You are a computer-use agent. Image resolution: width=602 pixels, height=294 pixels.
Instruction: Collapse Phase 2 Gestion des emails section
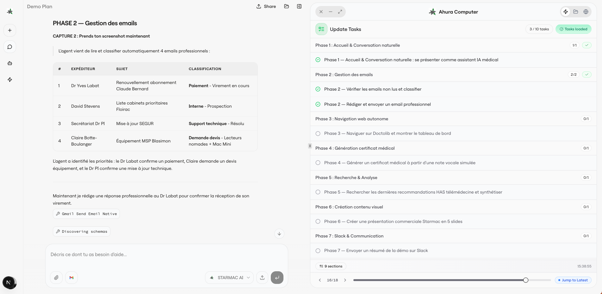coord(453,75)
